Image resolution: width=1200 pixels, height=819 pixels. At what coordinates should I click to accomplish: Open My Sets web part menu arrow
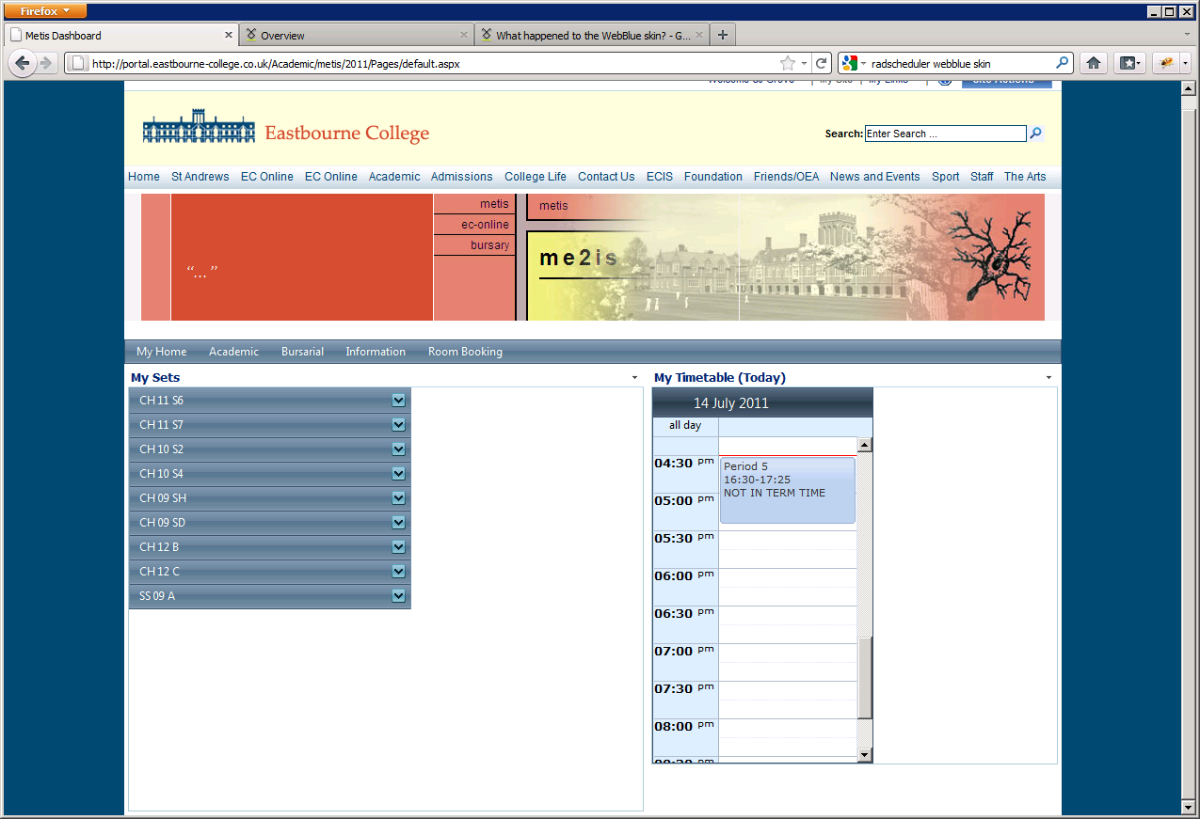tap(635, 378)
